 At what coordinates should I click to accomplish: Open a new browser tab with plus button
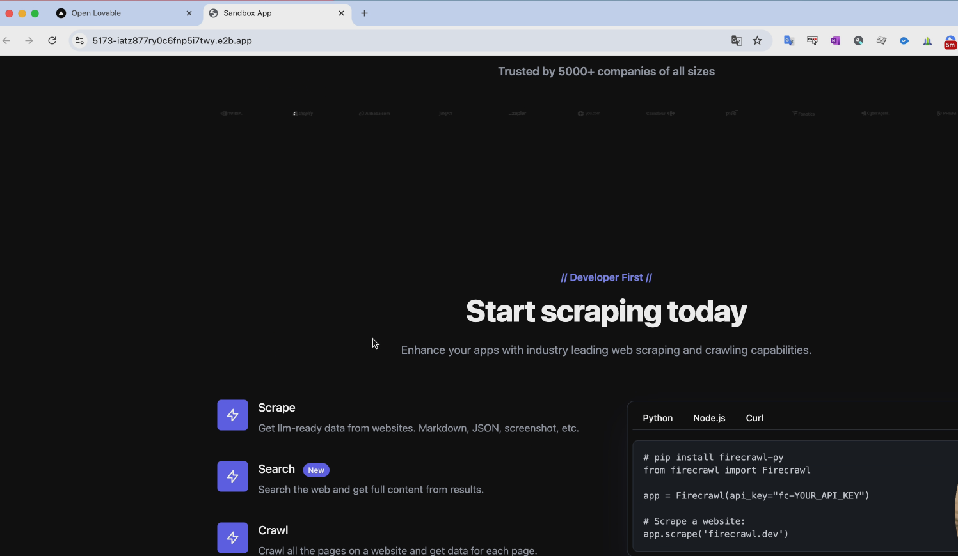(364, 13)
